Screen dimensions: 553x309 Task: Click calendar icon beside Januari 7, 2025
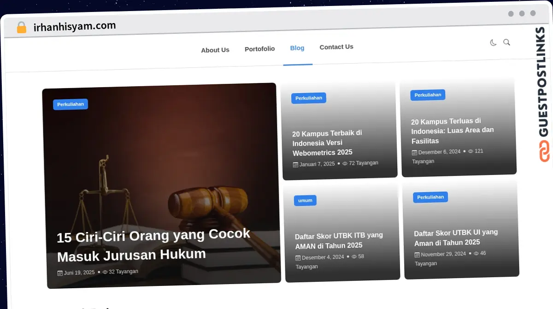tap(296, 165)
